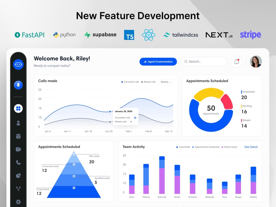The width and height of the screenshot is (276, 207).
Task: Click the search magnifier icon
Action: pos(186,62)
